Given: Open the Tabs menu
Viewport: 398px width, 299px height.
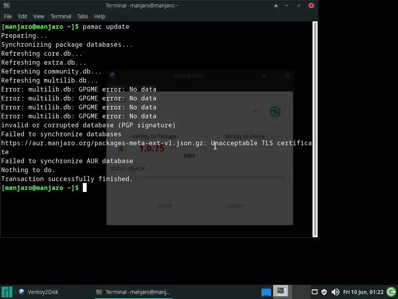Looking at the screenshot, I should click(82, 16).
